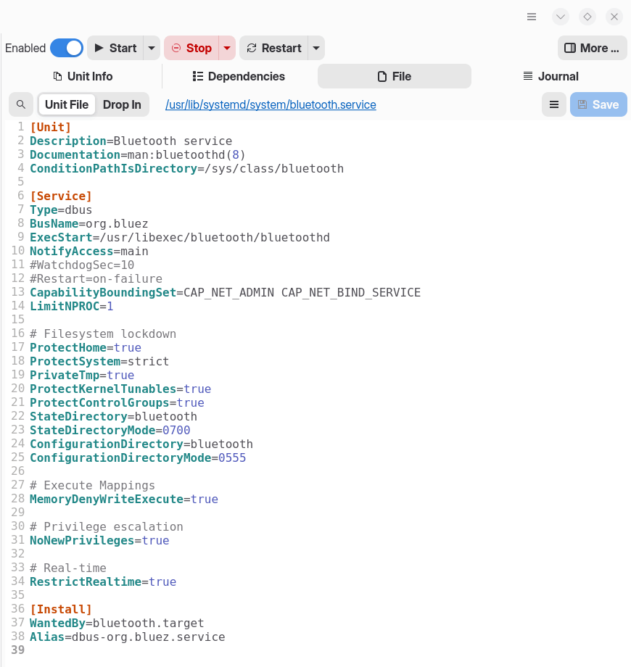The height and width of the screenshot is (667, 631).
Task: Switch to Drop In view
Action: pyautogui.click(x=122, y=104)
